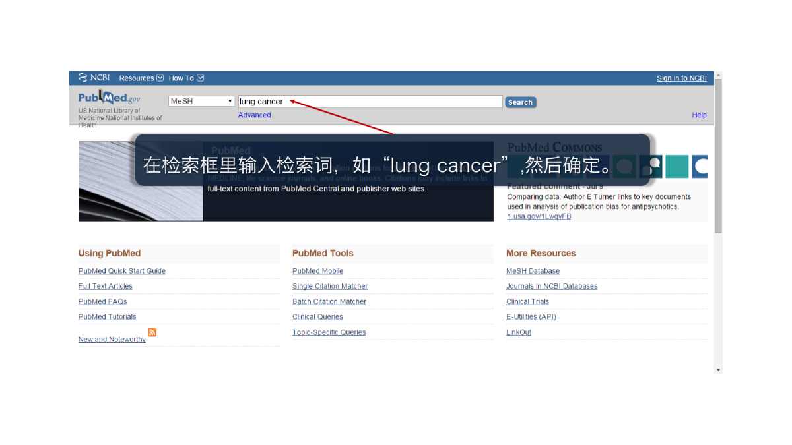The height and width of the screenshot is (445, 792).
Task: Click the Comparing data featured comment text
Action: [x=599, y=202]
